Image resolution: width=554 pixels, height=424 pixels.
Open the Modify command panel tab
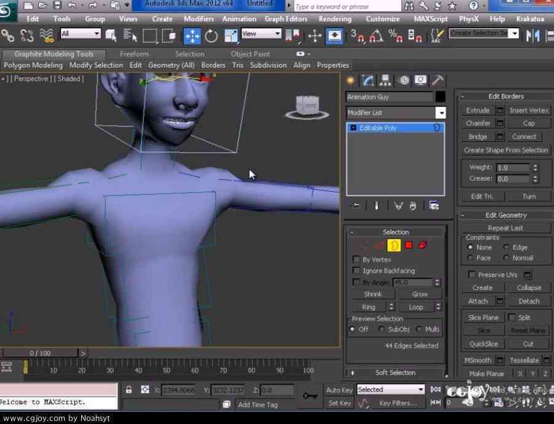point(368,80)
